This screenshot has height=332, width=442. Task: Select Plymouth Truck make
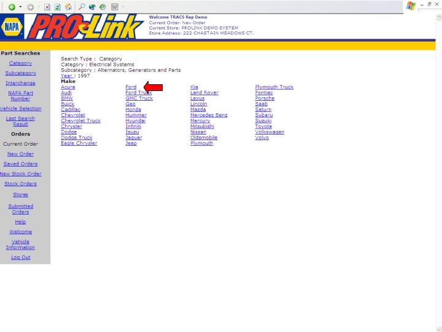point(274,87)
